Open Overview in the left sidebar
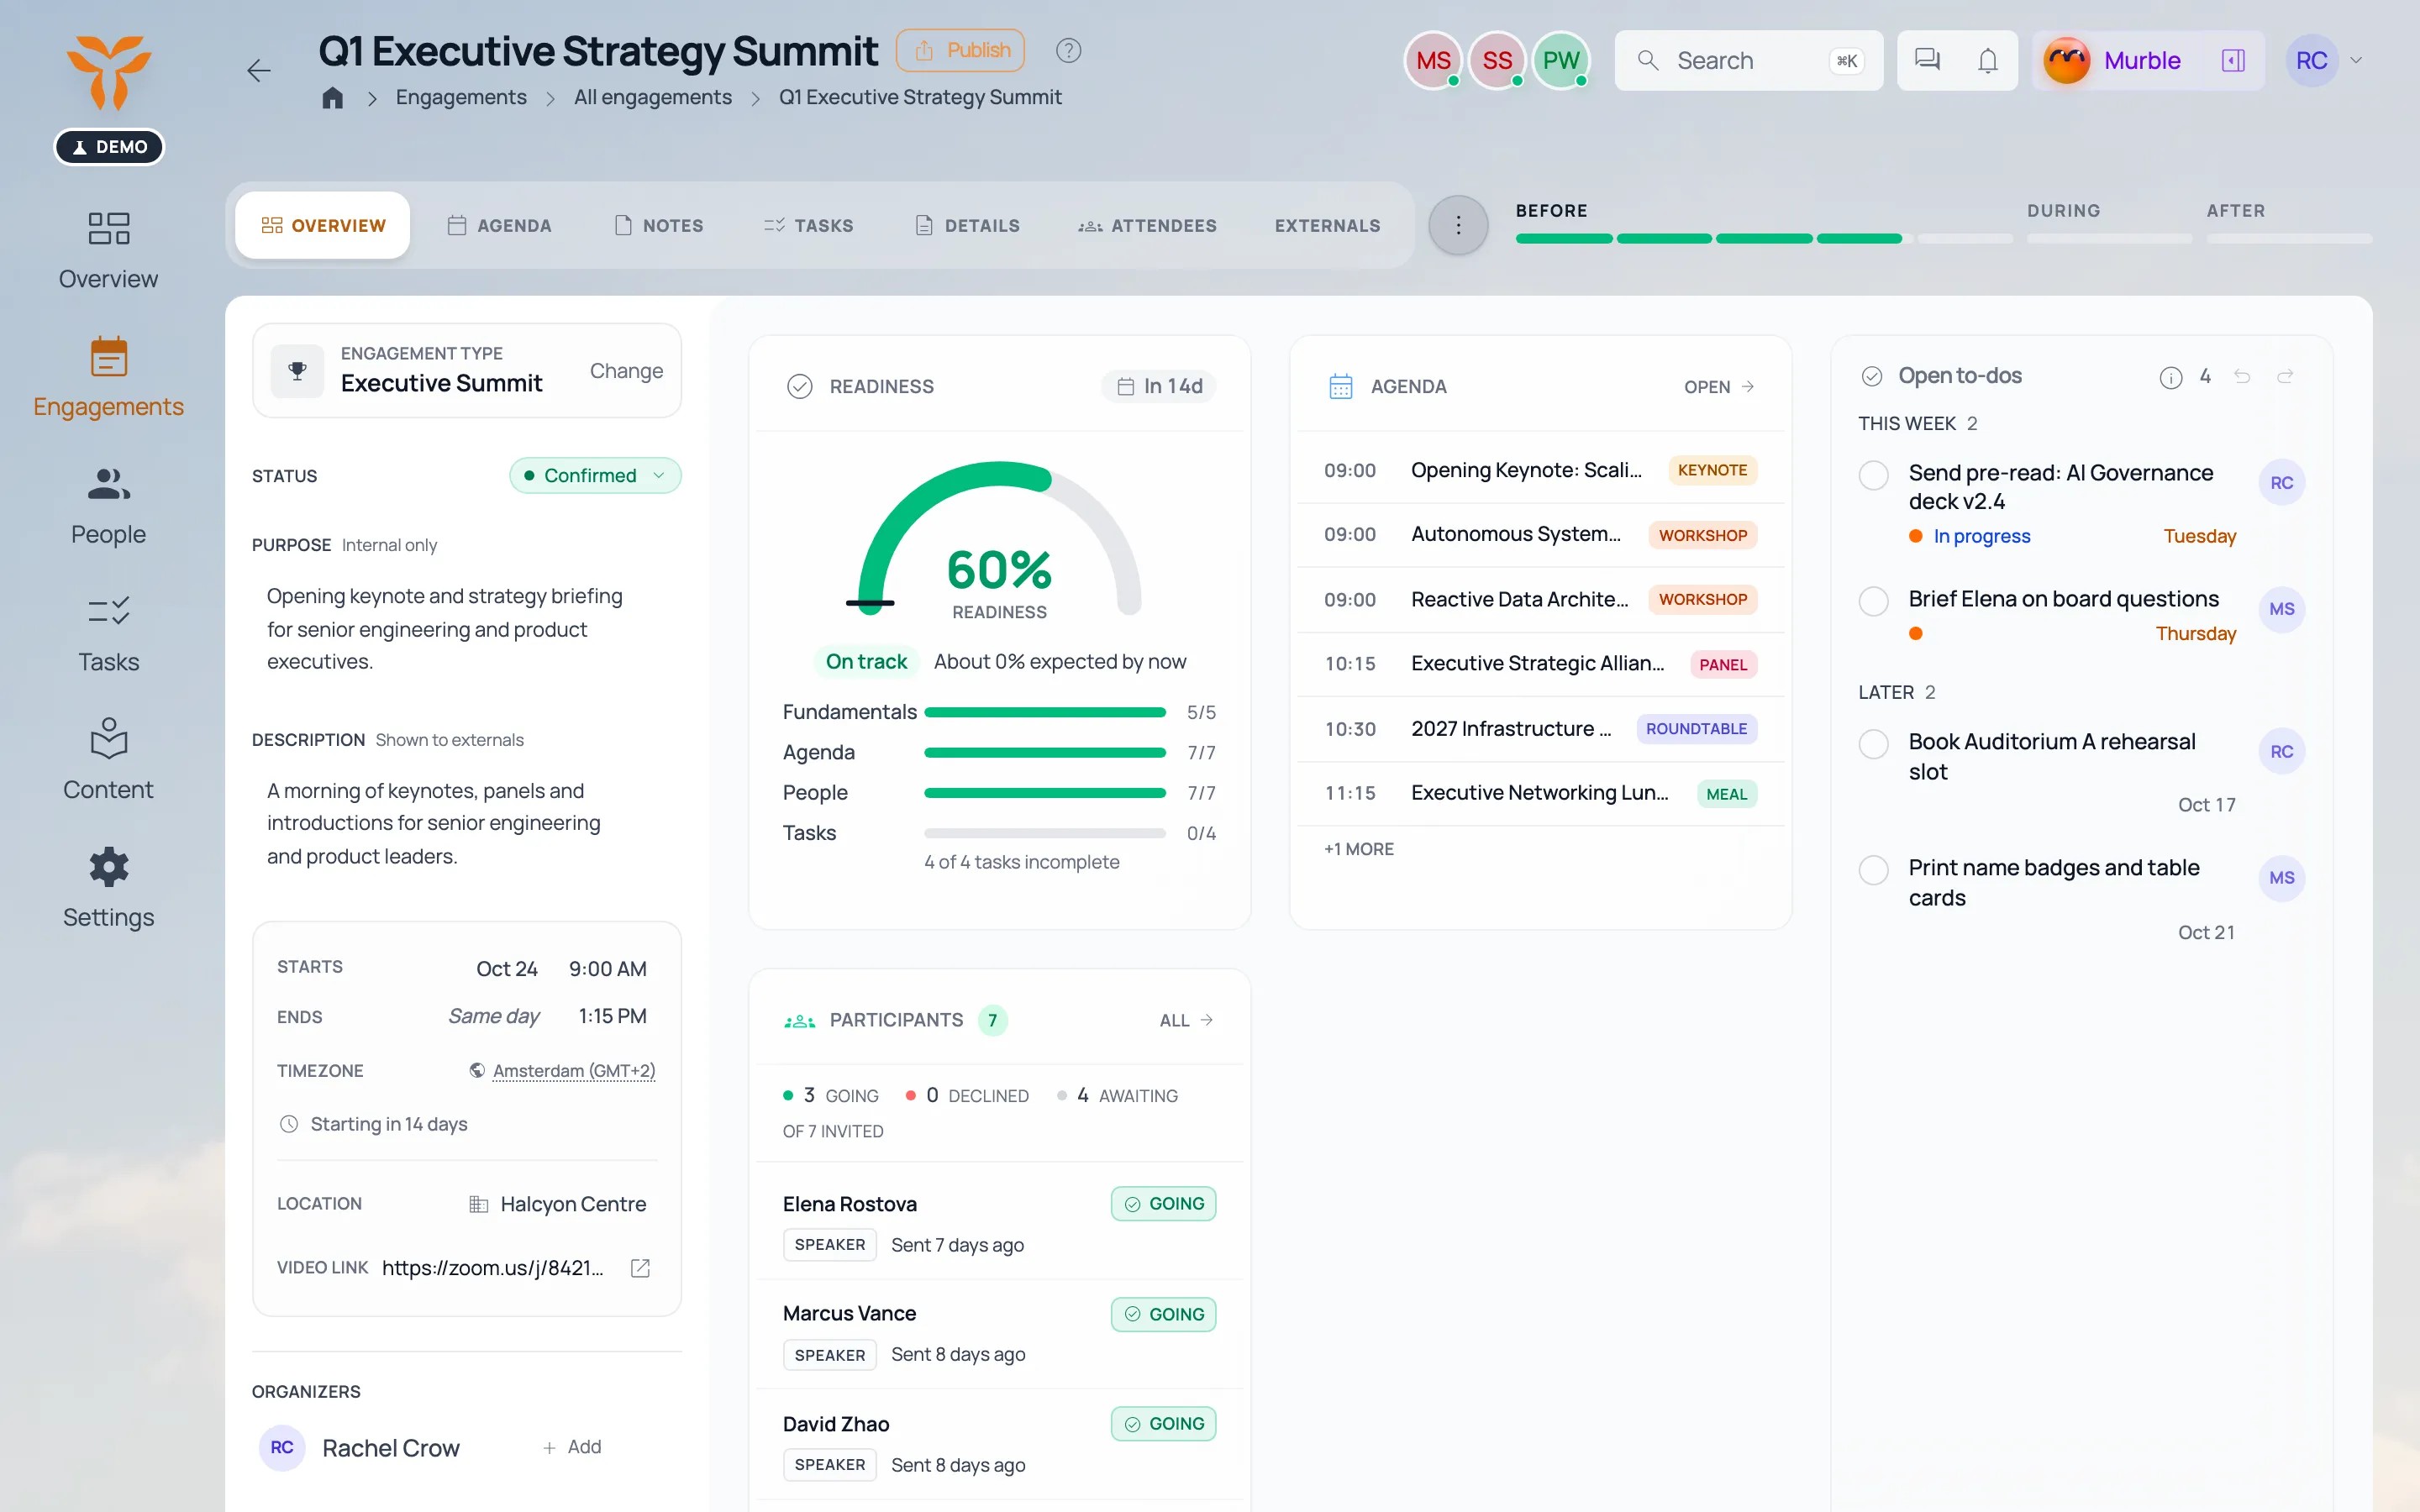The height and width of the screenshot is (1512, 2420). [x=108, y=250]
